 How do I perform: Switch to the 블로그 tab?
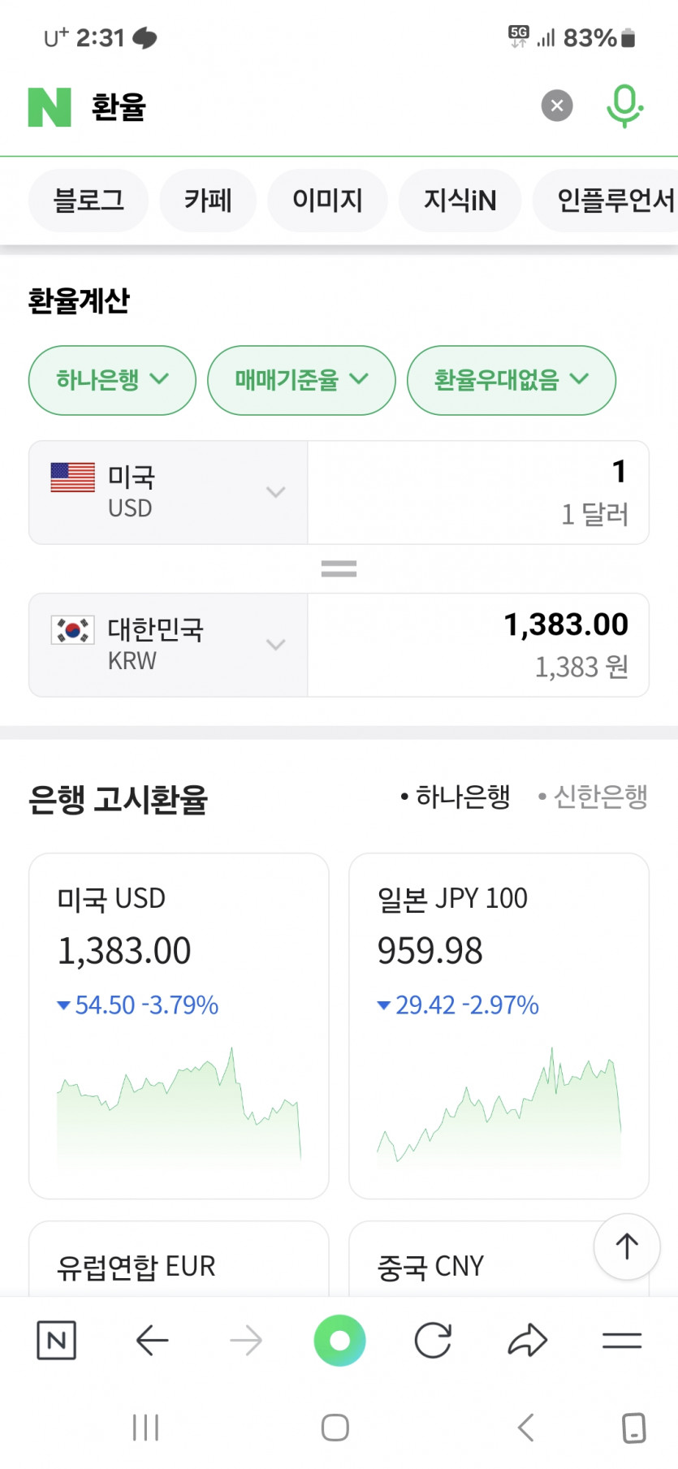[89, 201]
